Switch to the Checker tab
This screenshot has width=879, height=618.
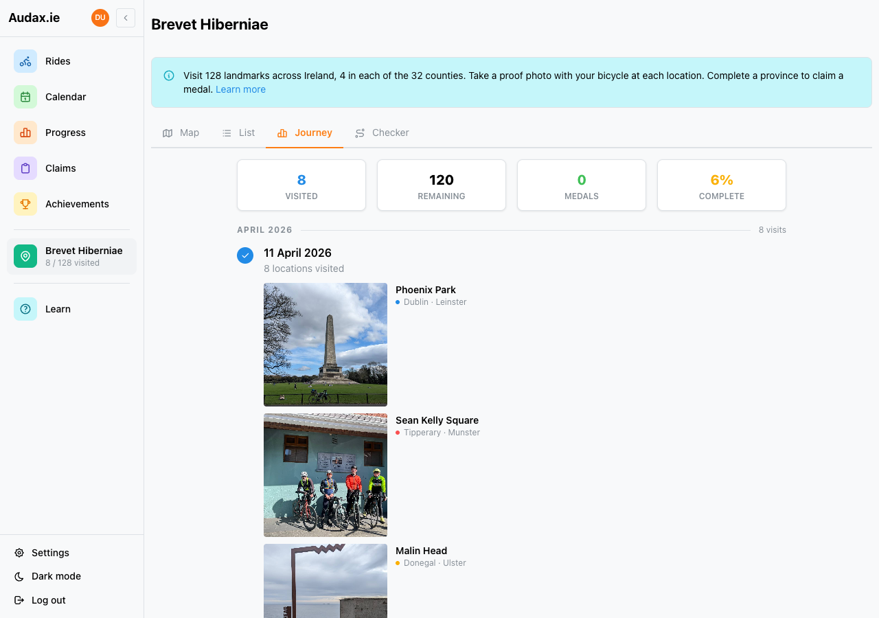382,133
